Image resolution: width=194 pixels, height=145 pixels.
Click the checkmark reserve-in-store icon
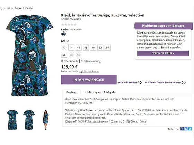(184, 82)
